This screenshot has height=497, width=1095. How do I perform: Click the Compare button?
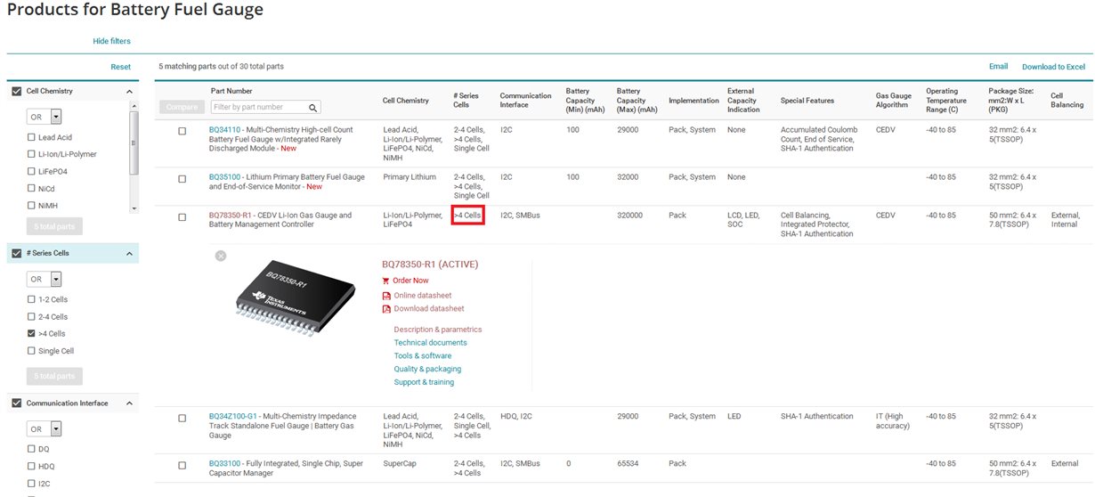[x=182, y=108]
